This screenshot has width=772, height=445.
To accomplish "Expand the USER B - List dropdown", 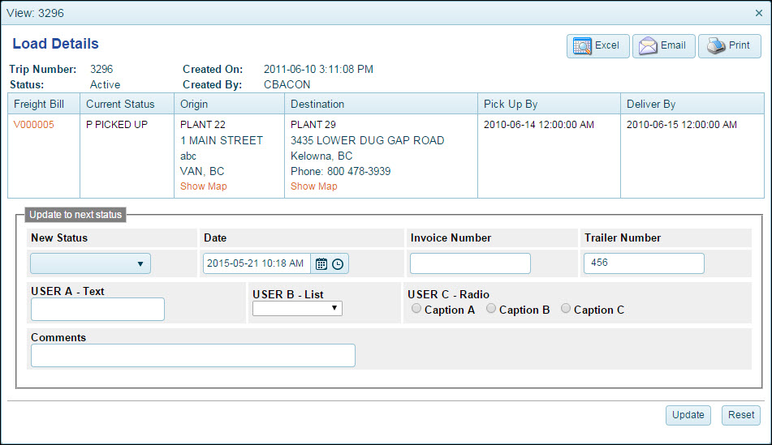I will 297,308.
